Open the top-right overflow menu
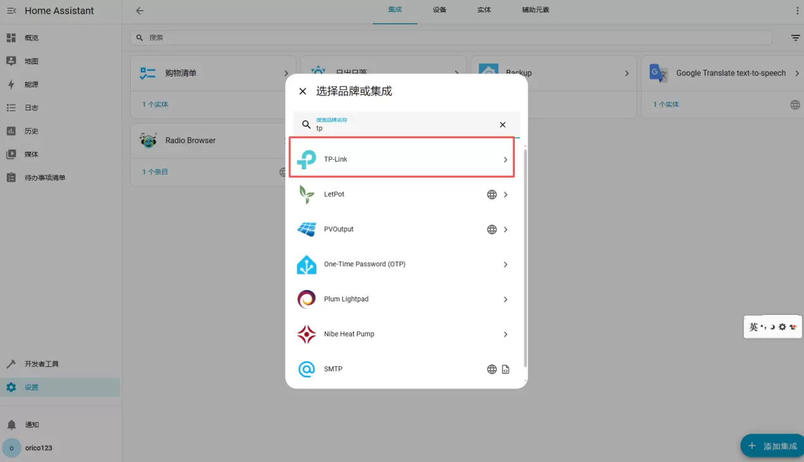Viewport: 804px width, 462px height. [798, 11]
